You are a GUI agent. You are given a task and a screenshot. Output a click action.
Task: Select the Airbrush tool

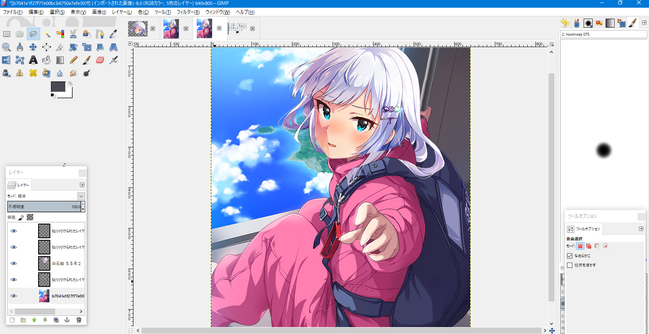pyautogui.click(x=114, y=60)
